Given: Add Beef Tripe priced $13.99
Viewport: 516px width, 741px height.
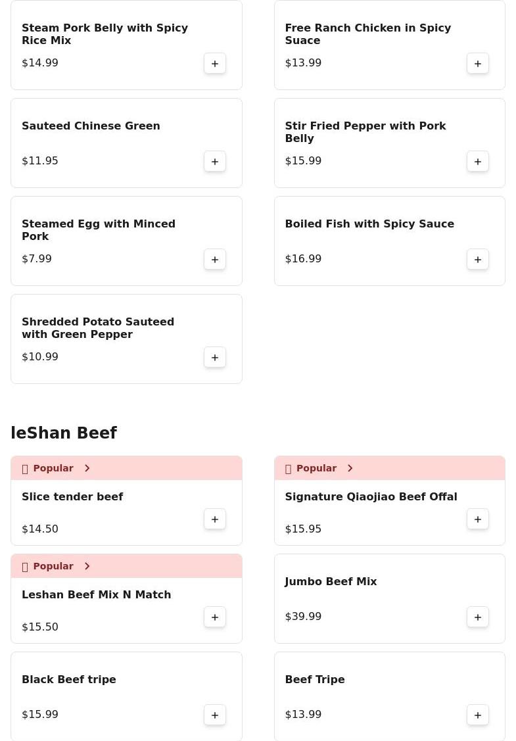Looking at the screenshot, I should point(478,715).
